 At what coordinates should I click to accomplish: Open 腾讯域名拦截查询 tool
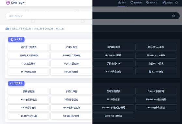(29, 56)
